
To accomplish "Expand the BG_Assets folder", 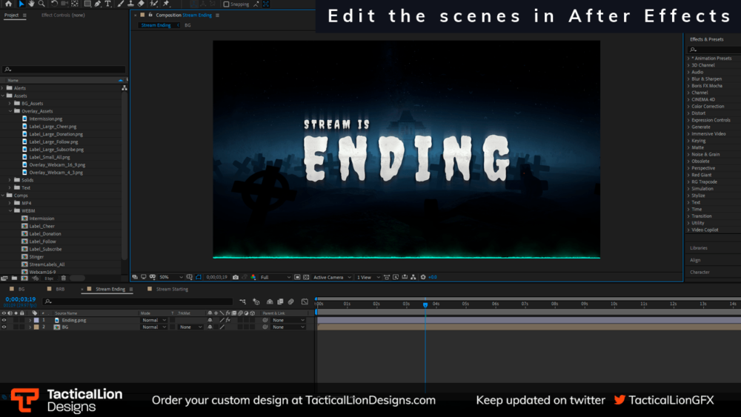I will (x=10, y=103).
